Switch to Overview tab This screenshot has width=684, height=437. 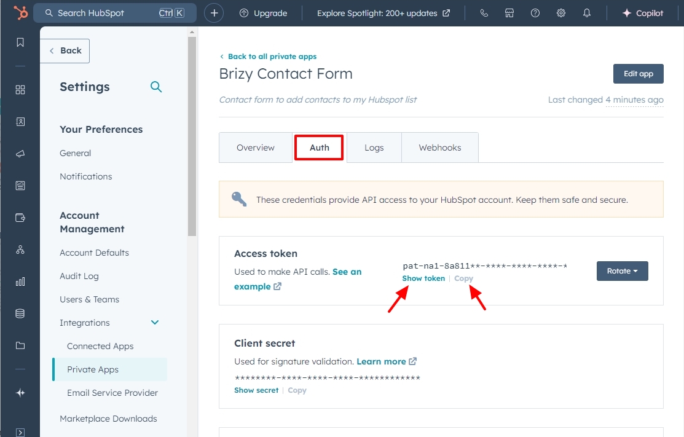click(256, 148)
